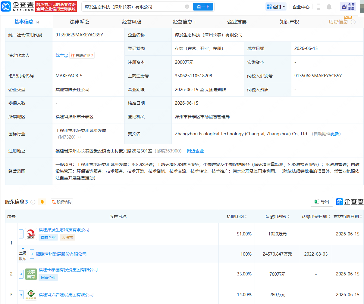
Task: Click 福建省兴岩建设集团 company logo
Action: [x=31, y=295]
